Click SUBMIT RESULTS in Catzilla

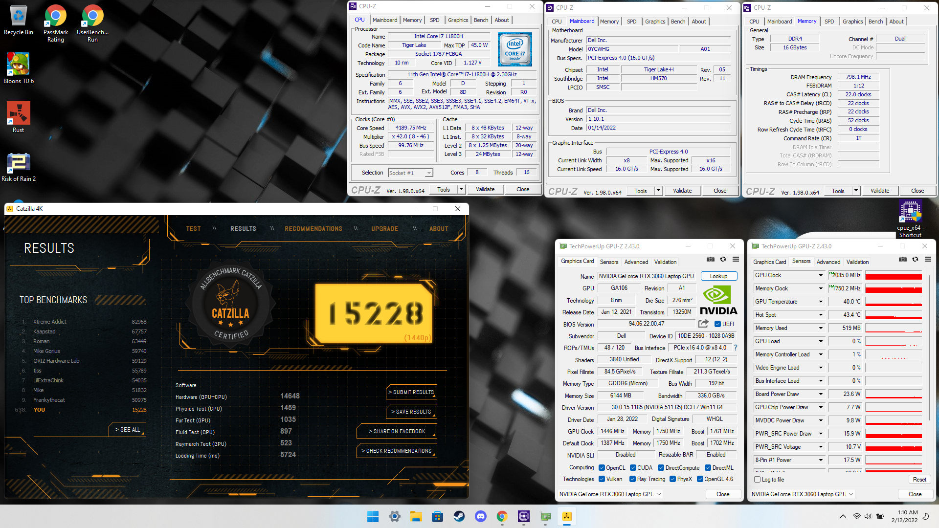coord(411,392)
